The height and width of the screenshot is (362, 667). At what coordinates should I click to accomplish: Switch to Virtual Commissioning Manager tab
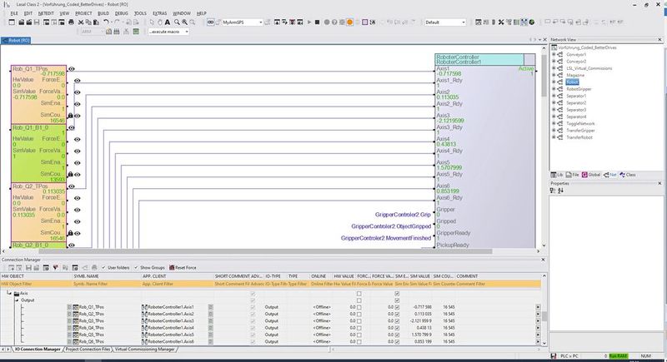pos(144,350)
